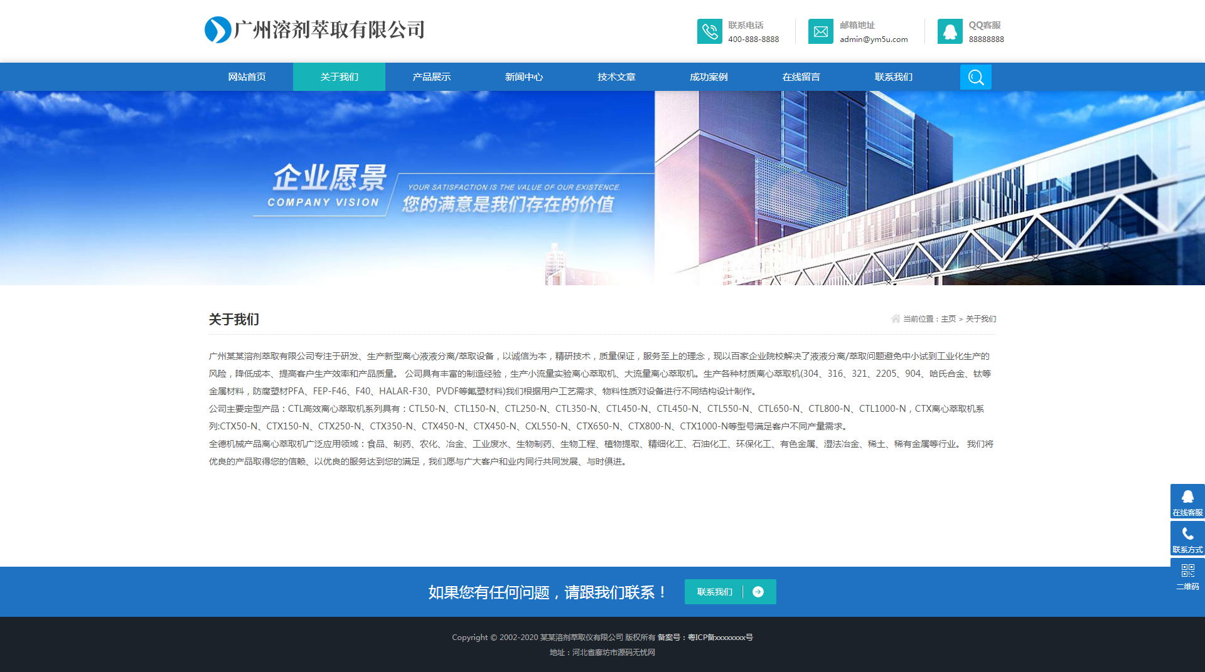Image resolution: width=1205 pixels, height=672 pixels.
Task: Click the 主页 breadcrumb link
Action: (948, 319)
